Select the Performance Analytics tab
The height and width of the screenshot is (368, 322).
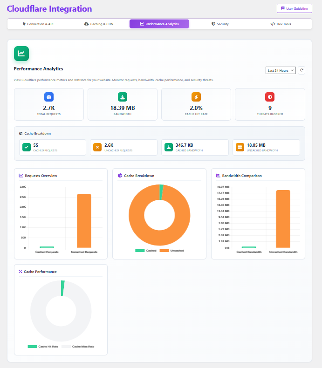[159, 24]
